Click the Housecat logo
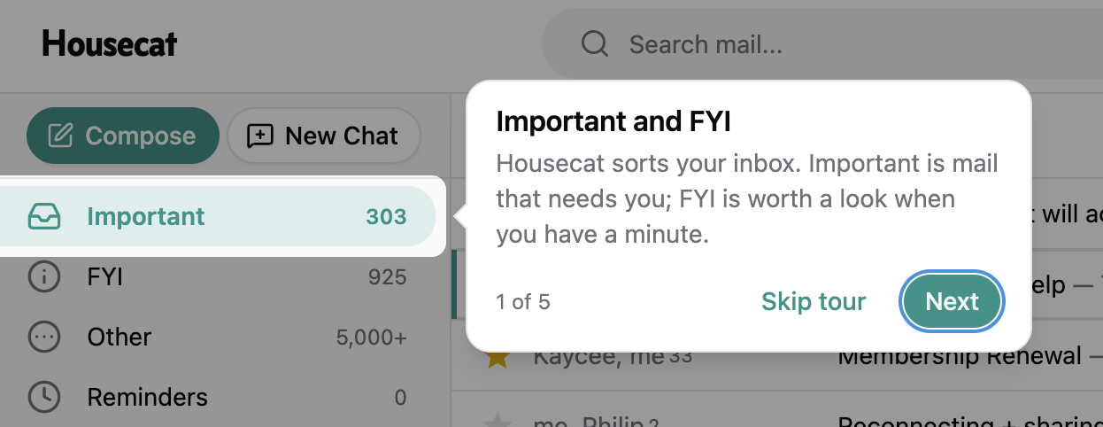 (110, 43)
